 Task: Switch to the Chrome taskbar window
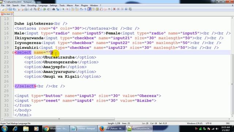point(56,129)
